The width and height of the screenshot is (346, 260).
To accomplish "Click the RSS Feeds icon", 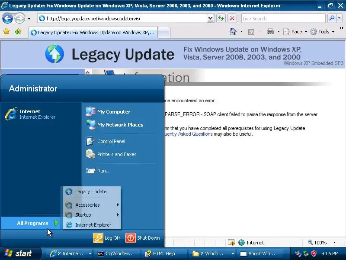I will (x=251, y=32).
